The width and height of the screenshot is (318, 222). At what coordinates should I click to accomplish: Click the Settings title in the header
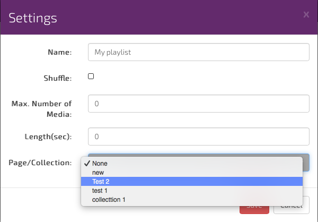33,18
